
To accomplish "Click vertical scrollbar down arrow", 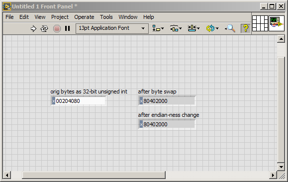I will click(x=281, y=167).
